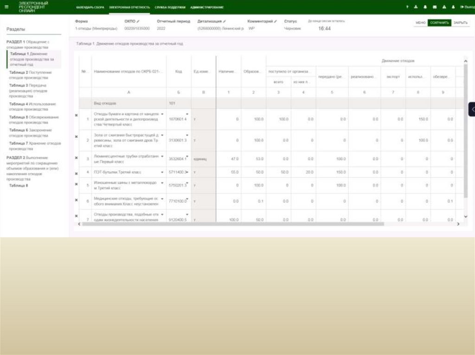Screen dimensions: 475x355
Task: Open РАЗДЕЛ 1 section in sidebar
Action: 28,44
